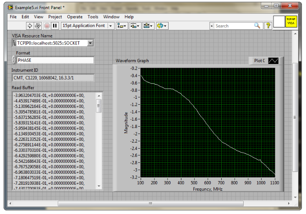Click the horizontal scroll left arrow
This screenshot has width=306, height=214.
pyautogui.click(x=10, y=203)
